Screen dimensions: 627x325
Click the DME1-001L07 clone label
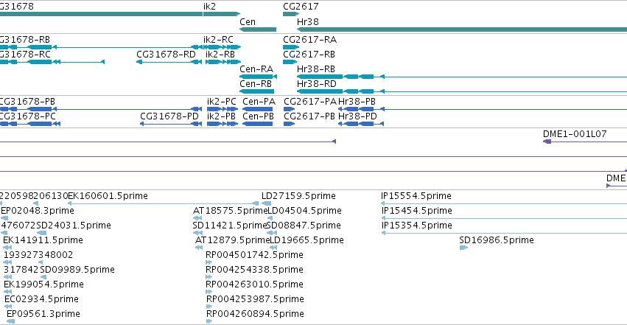coord(575,134)
